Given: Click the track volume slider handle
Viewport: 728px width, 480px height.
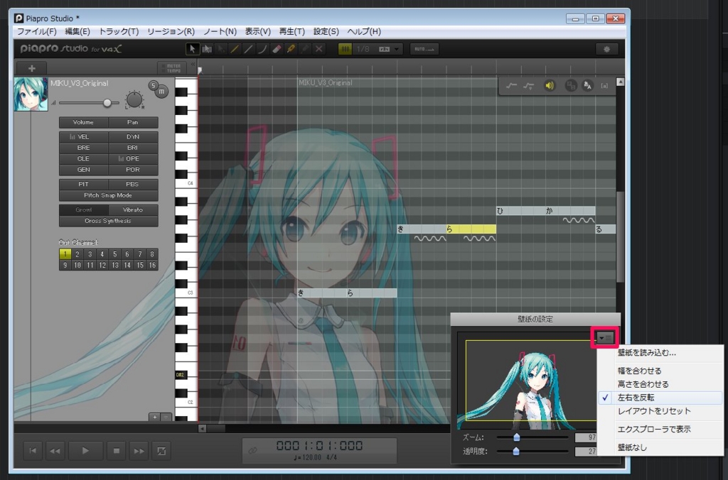Looking at the screenshot, I should pos(107,102).
